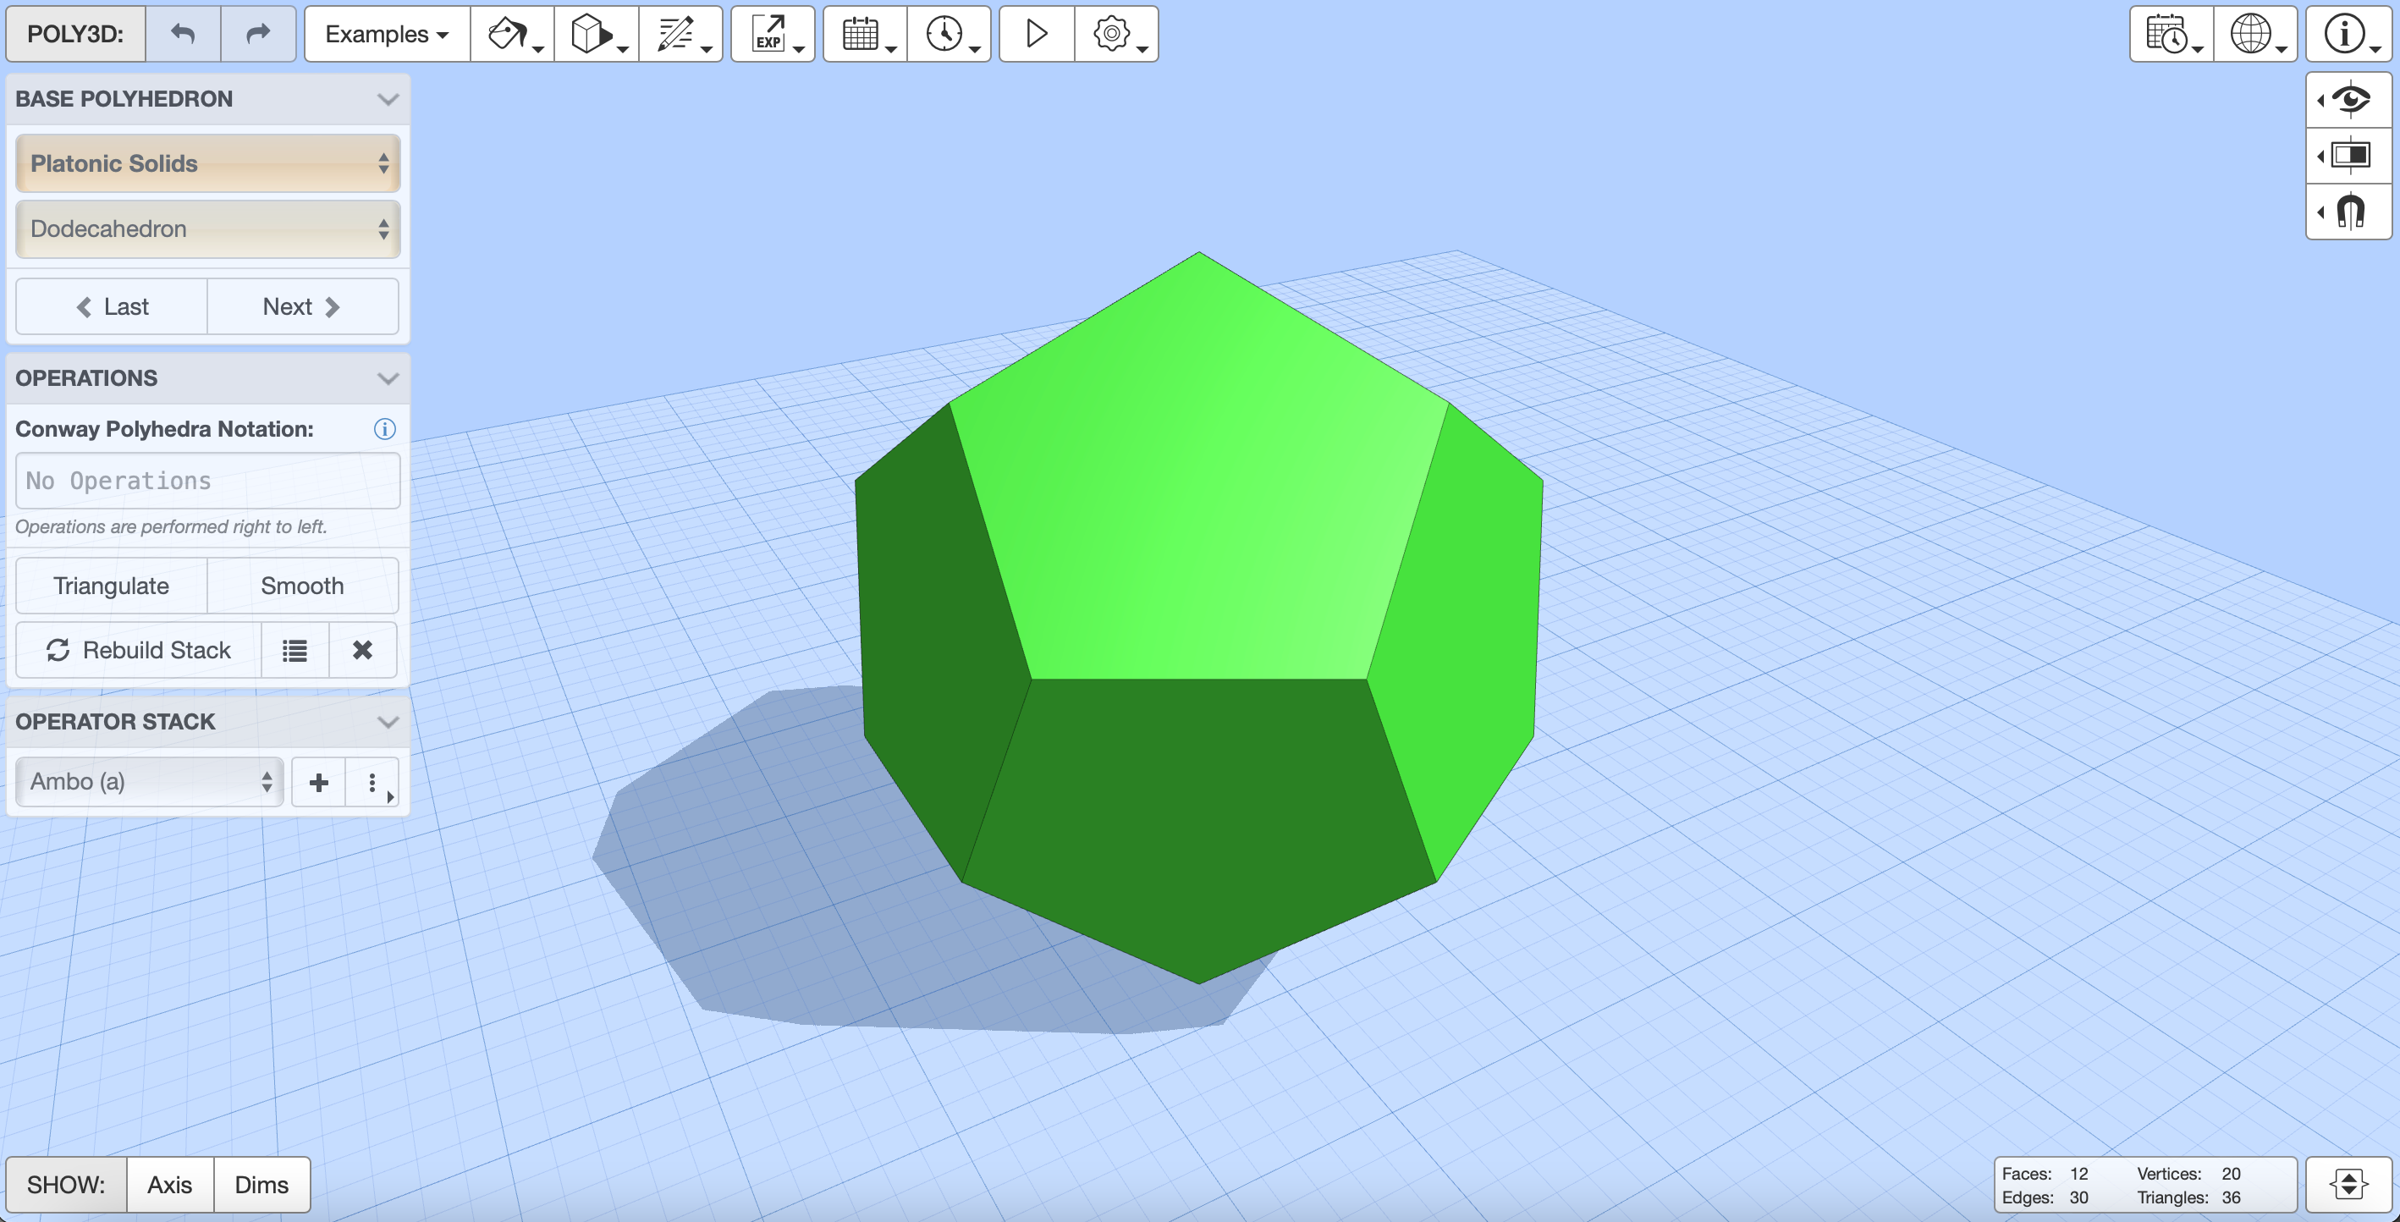This screenshot has width=2400, height=1222.
Task: Open the settings gear menu
Action: (x=1117, y=35)
